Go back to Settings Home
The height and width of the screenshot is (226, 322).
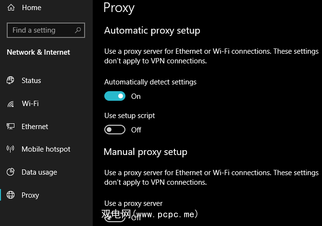(x=31, y=8)
